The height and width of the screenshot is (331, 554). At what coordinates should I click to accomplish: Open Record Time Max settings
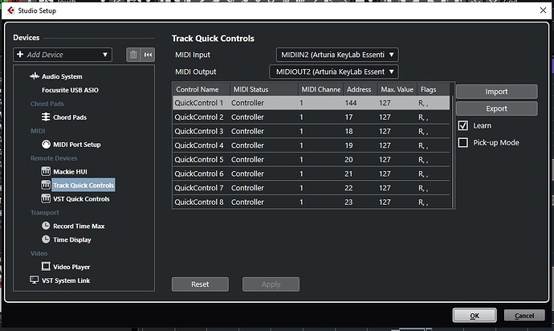(x=79, y=227)
